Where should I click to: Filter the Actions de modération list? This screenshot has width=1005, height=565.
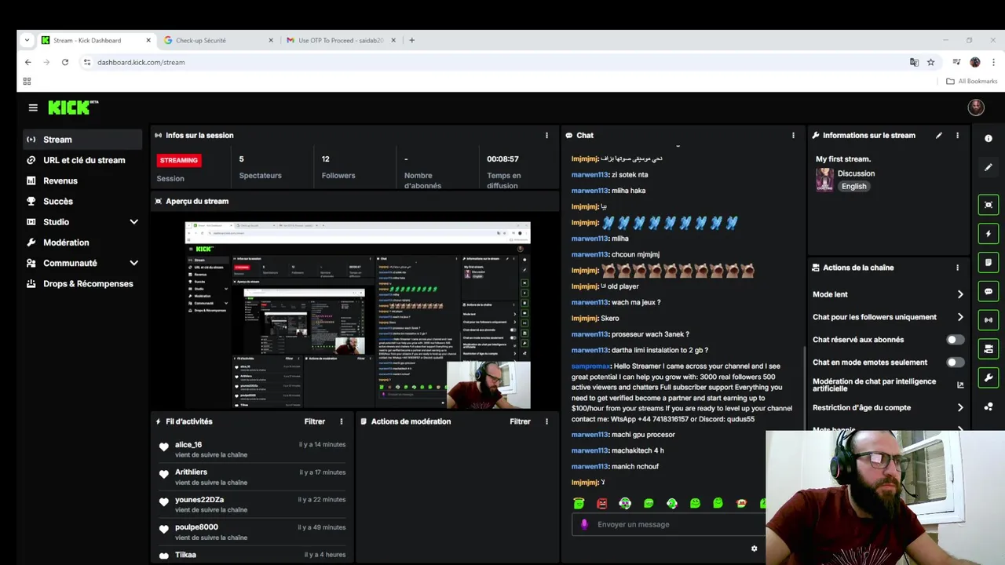click(521, 421)
